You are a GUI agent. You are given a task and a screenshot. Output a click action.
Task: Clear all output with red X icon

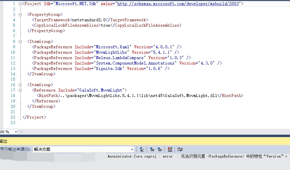tap(170, 149)
